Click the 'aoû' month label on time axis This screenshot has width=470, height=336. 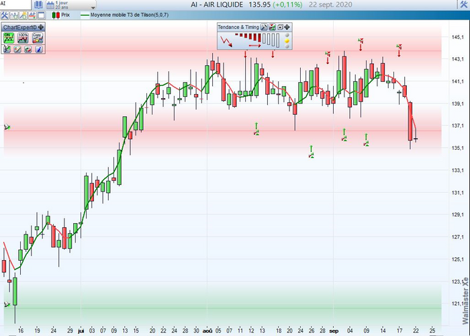tap(207, 331)
